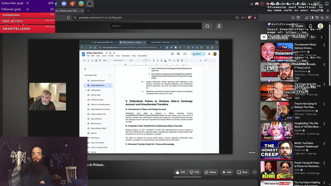This screenshot has height=186, width=331.
Task: Click the Ask button
Action: [x=227, y=172]
